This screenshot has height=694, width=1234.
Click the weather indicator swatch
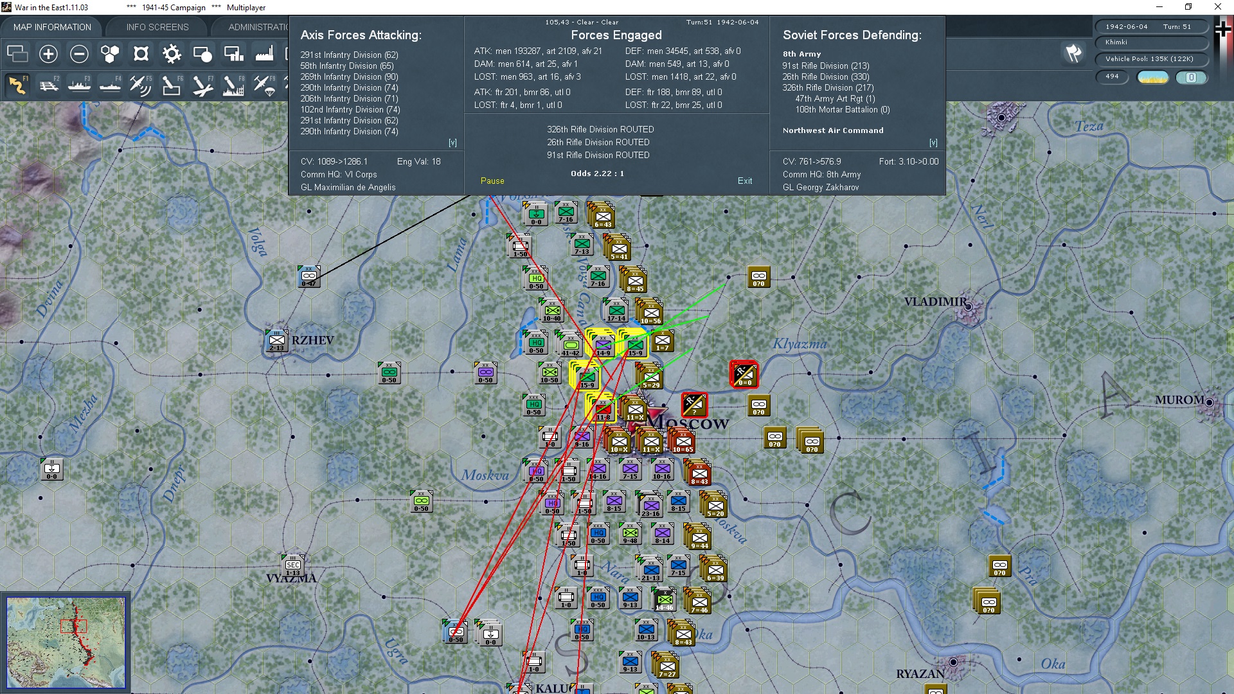coord(1152,77)
